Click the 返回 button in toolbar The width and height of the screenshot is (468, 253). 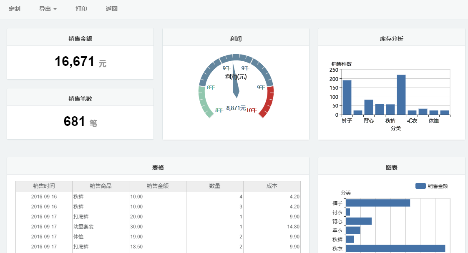tap(112, 9)
